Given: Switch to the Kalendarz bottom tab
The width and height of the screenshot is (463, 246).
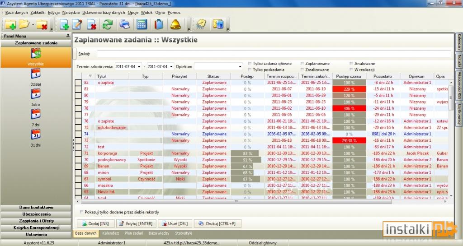Looking at the screenshot, I should click(110, 233).
